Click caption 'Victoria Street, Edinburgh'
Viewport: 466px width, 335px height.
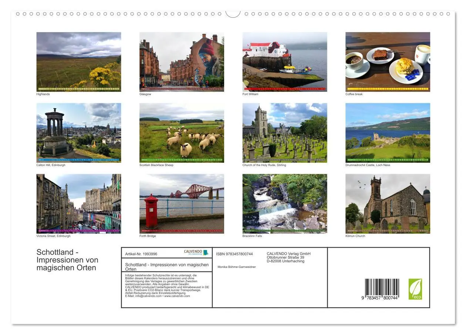click(53, 236)
